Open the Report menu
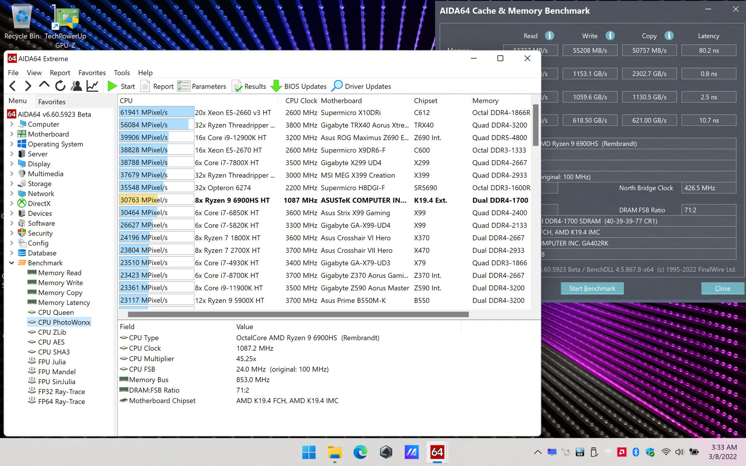This screenshot has height=466, width=746. [60, 72]
